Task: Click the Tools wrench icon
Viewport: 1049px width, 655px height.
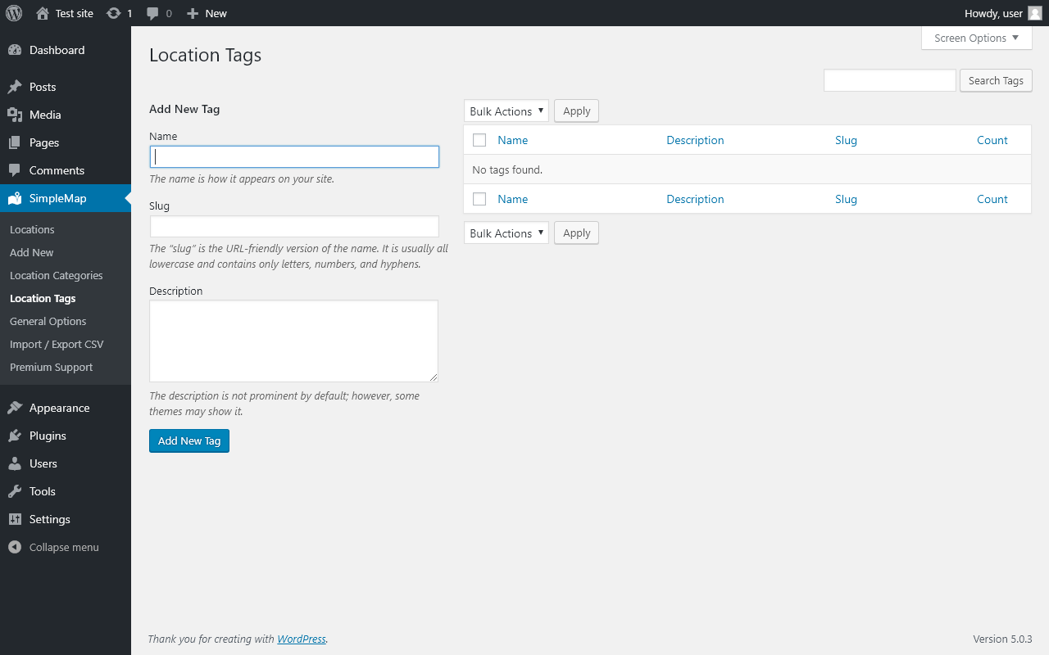Action: click(x=15, y=491)
